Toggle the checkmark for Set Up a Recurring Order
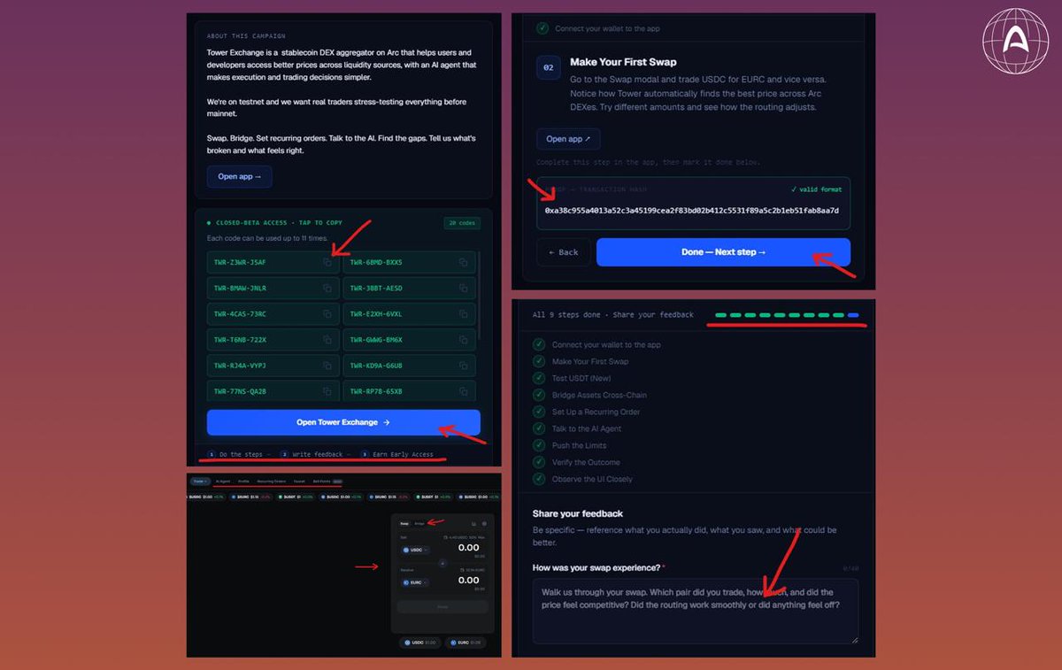The image size is (1062, 670). coord(539,412)
